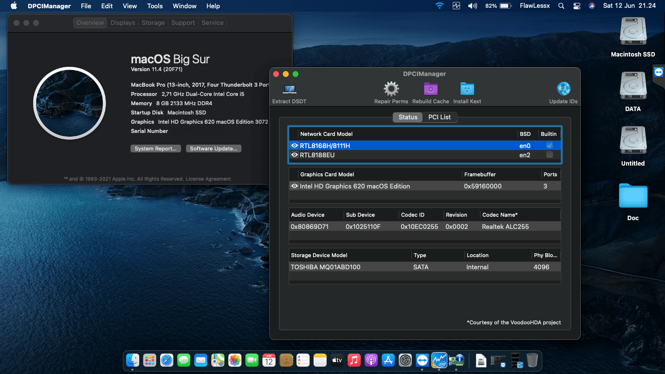Open the File menu
This screenshot has height=374, width=665.
coord(86,6)
